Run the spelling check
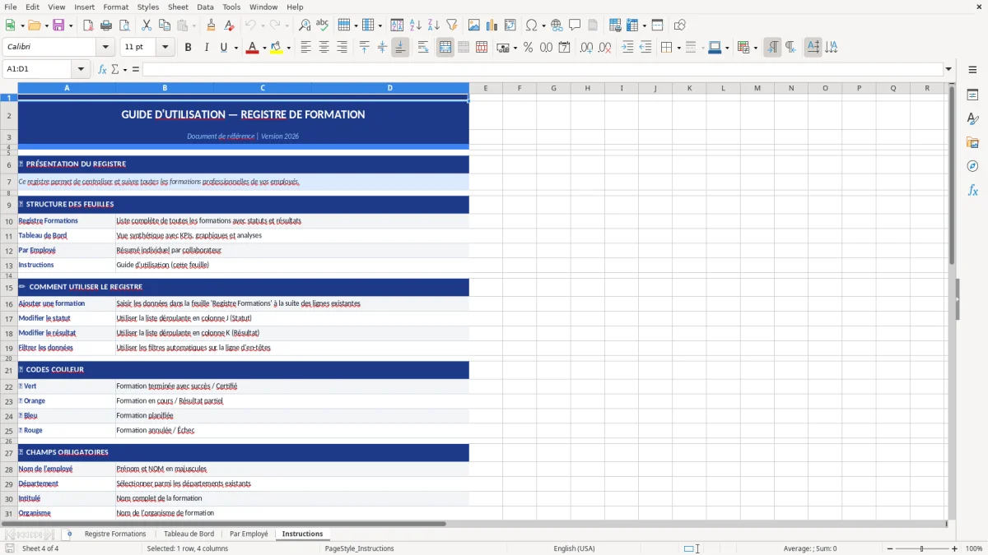This screenshot has height=555, width=988. (323, 25)
